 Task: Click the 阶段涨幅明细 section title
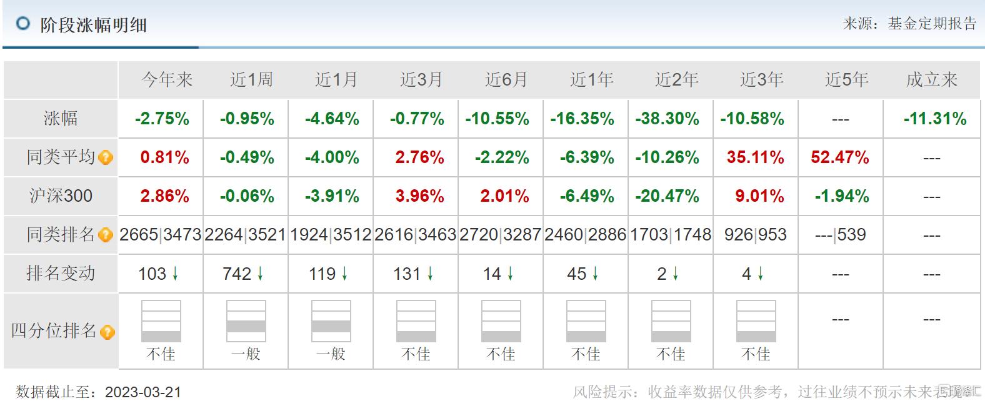click(94, 25)
